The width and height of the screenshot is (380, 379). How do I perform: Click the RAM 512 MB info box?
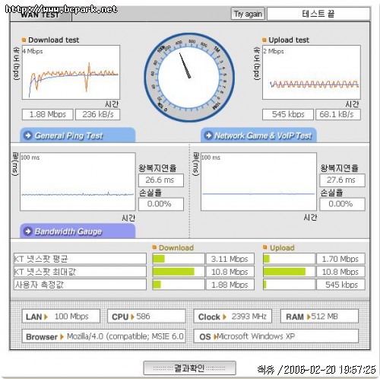point(319,316)
